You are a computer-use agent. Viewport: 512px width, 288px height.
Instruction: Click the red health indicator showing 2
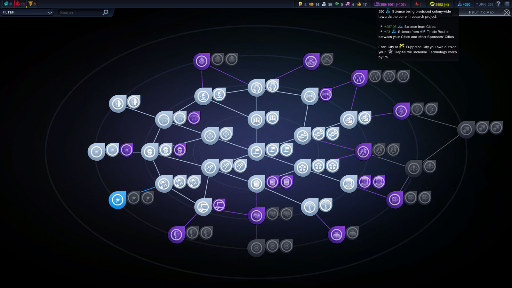[x=418, y=4]
